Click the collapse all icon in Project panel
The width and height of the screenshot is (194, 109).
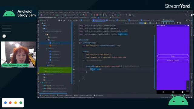pos(65,20)
